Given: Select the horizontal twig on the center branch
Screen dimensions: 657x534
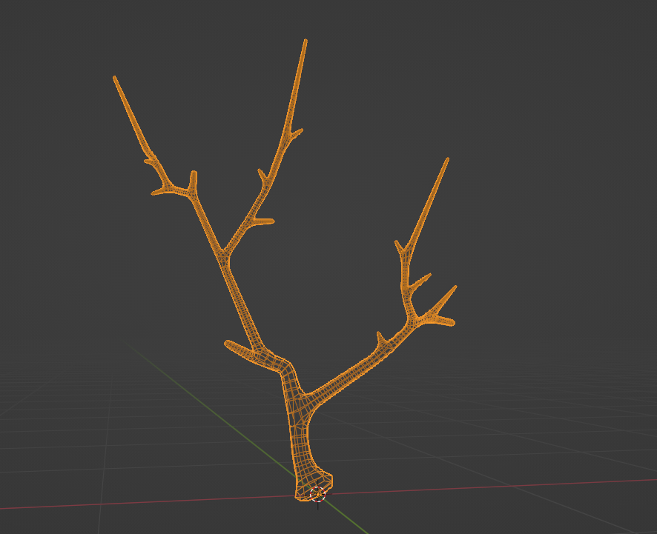Looking at the screenshot, I should [x=267, y=221].
